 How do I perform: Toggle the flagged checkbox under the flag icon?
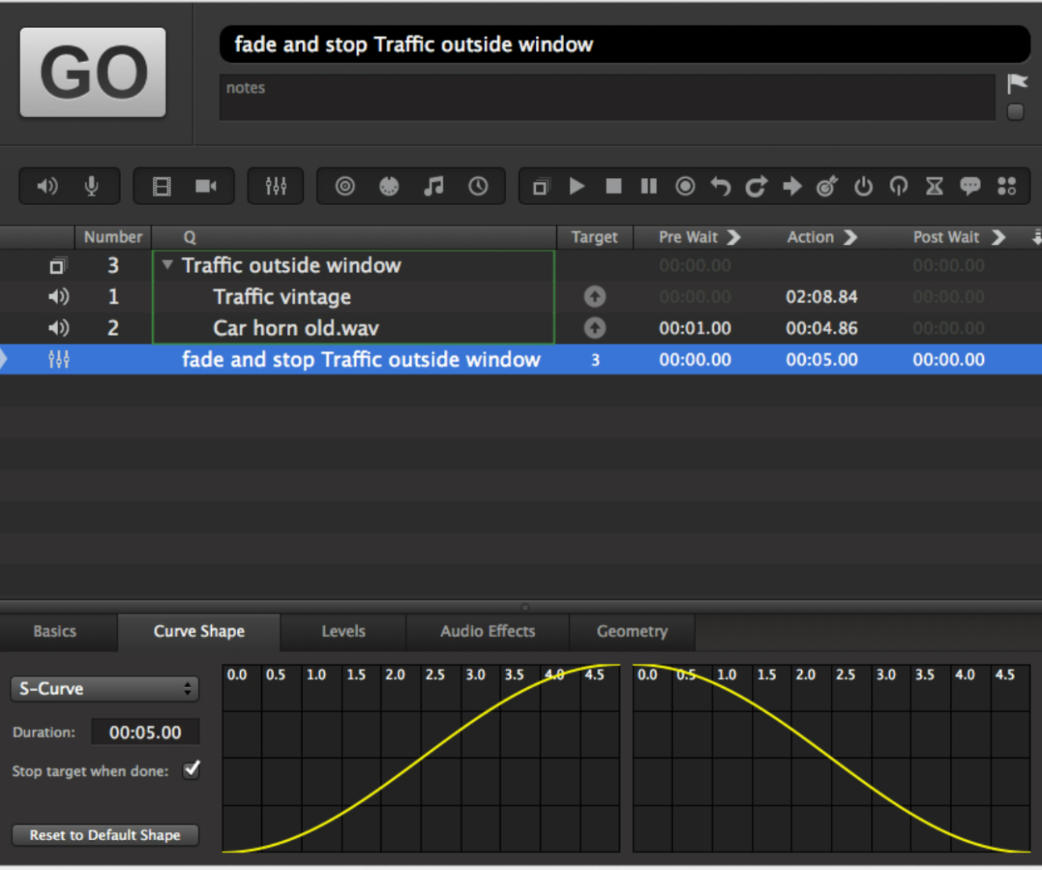(1015, 112)
